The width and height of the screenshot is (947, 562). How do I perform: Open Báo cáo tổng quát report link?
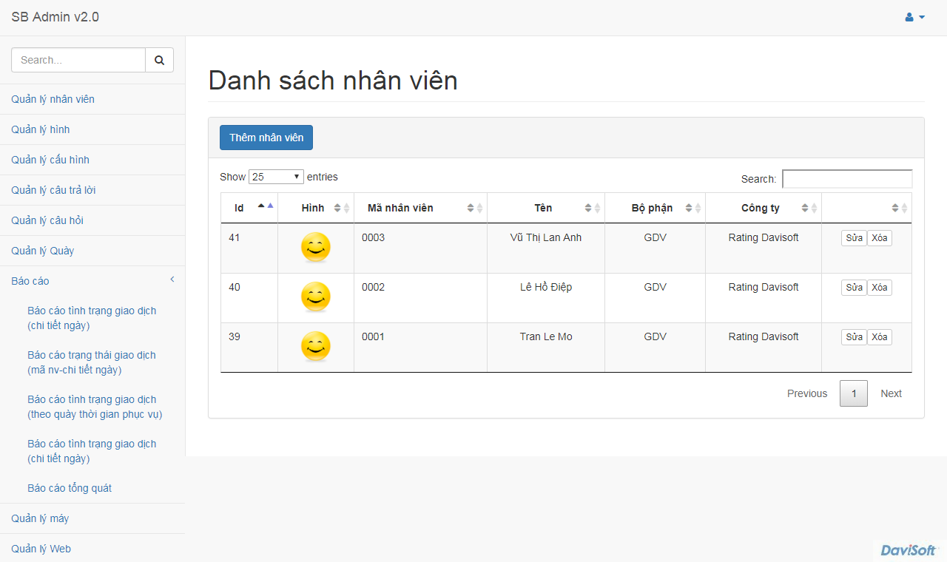point(70,488)
